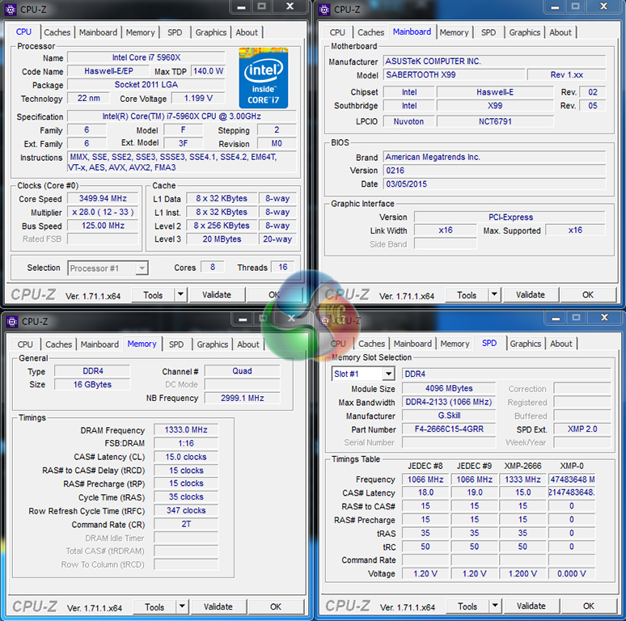This screenshot has width=626, height=621.
Task: Click the CPU-Z app icon in Memory window title bar
Action: (x=12, y=322)
